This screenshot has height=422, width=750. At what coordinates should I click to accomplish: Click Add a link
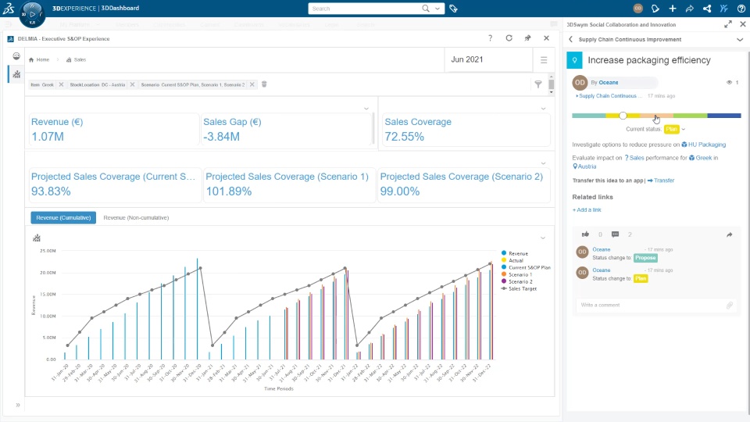pyautogui.click(x=587, y=210)
